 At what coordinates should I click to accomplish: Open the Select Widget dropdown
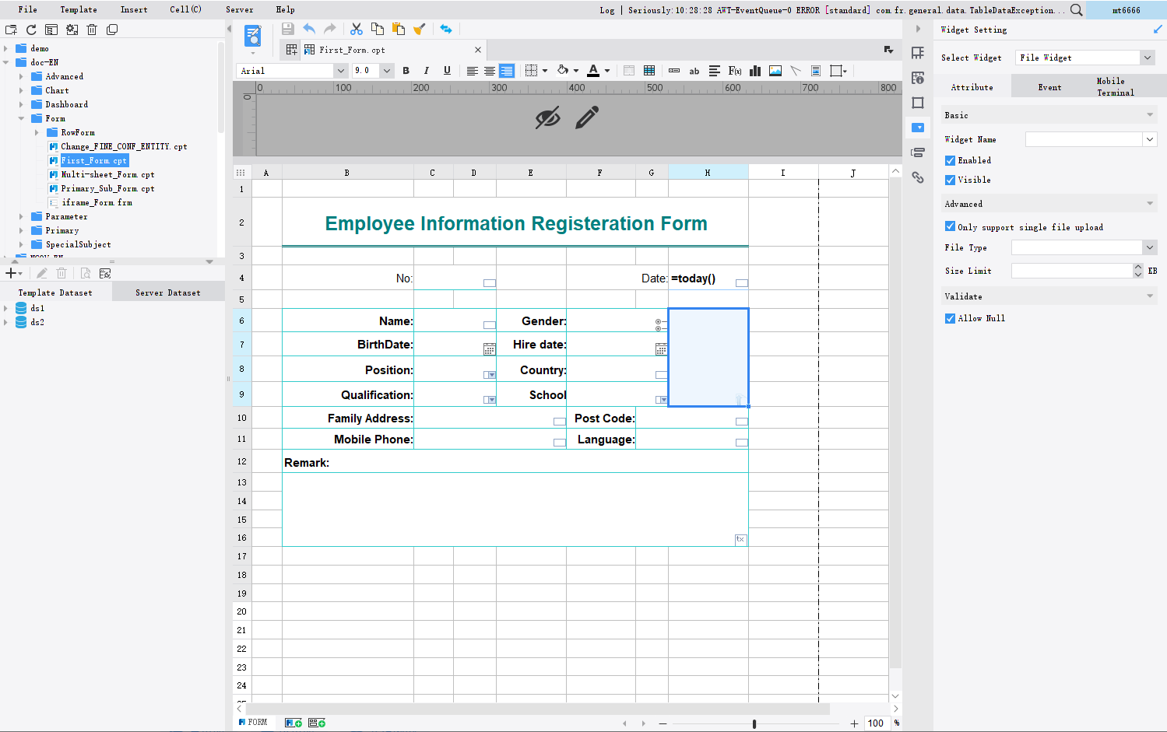point(1148,57)
